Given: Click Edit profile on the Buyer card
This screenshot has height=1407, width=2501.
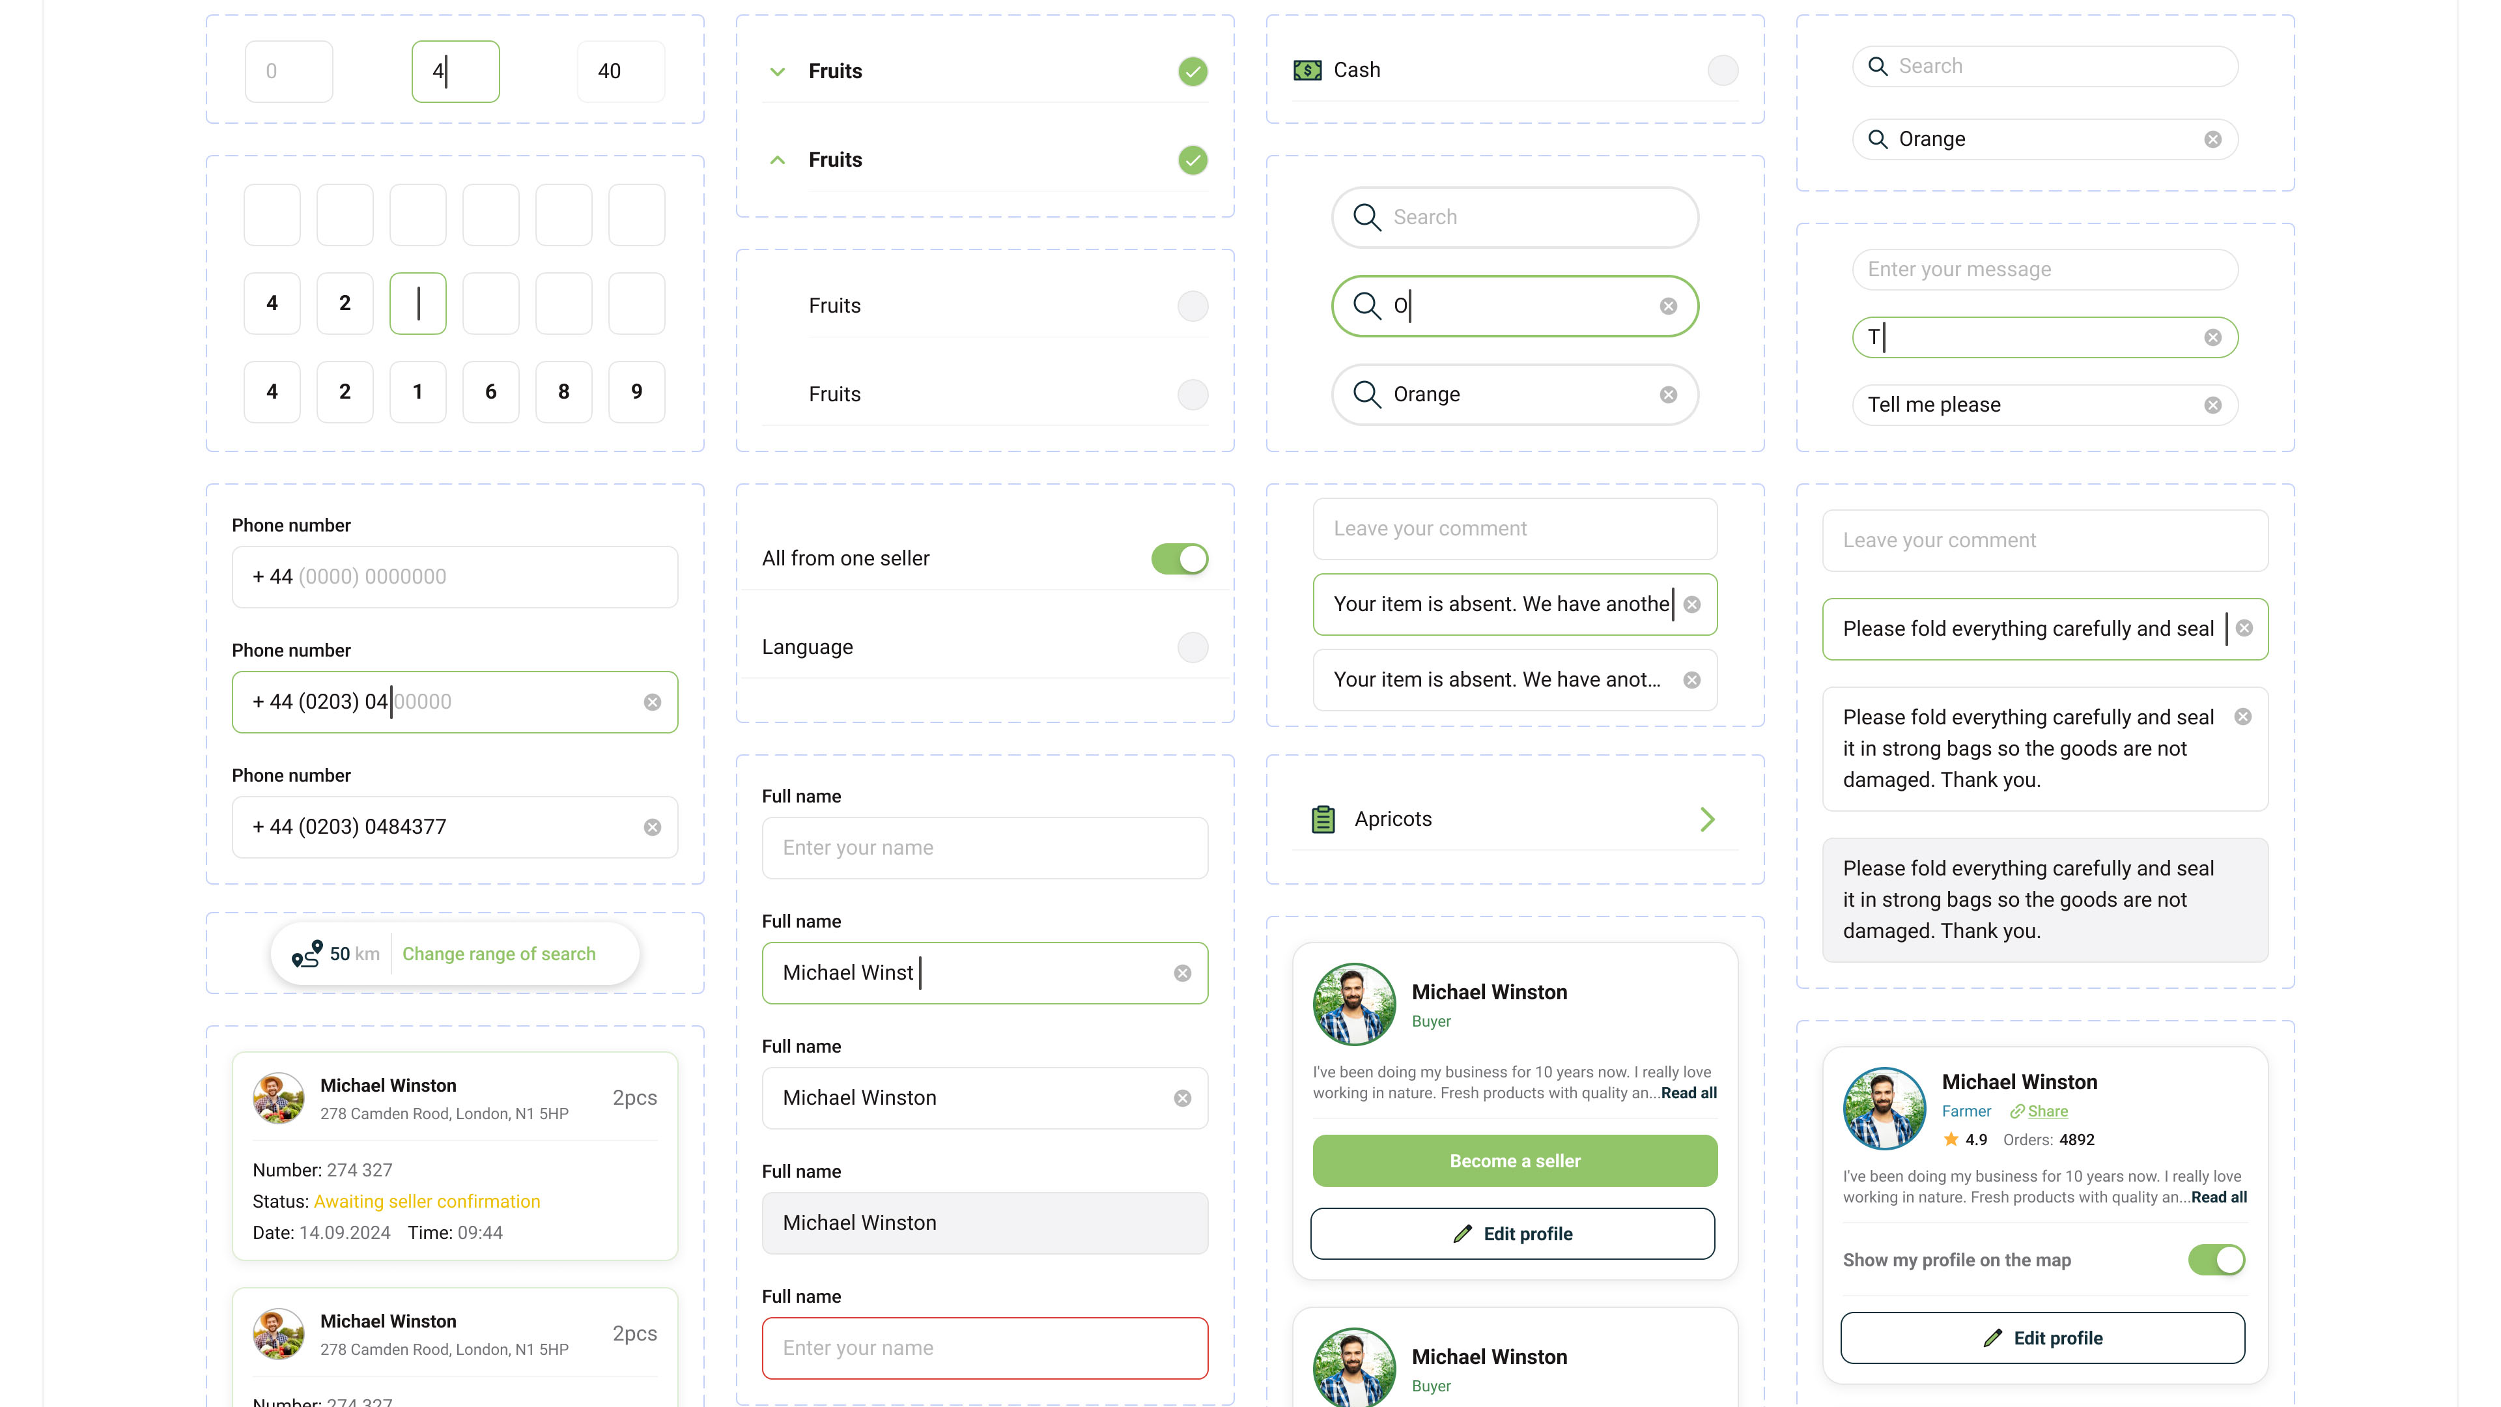Looking at the screenshot, I should [x=1512, y=1233].
